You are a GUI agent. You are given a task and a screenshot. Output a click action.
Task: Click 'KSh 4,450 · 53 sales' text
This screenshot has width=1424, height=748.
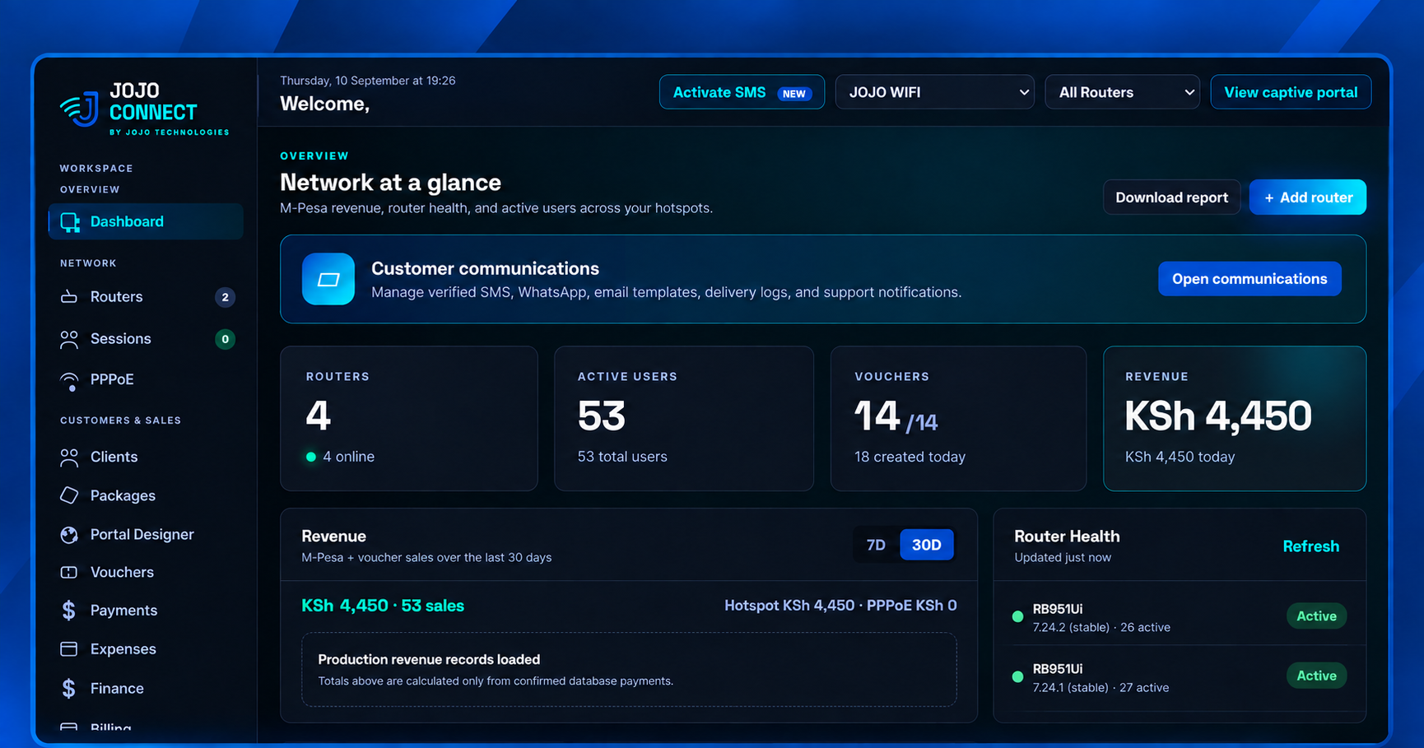[x=383, y=606]
